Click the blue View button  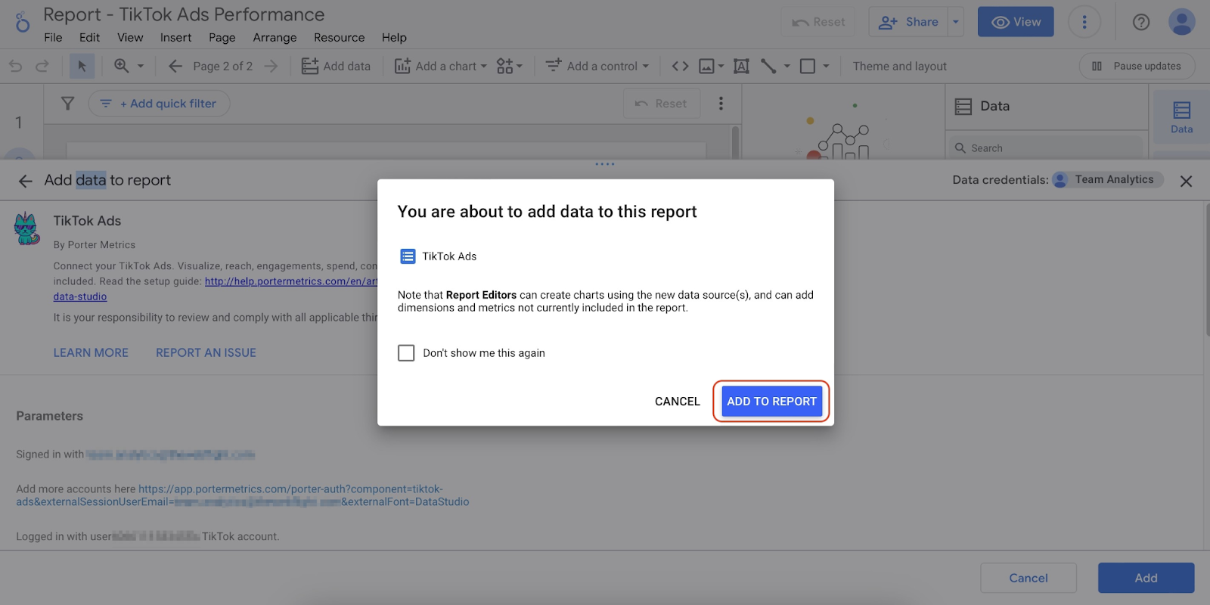coord(1016,22)
